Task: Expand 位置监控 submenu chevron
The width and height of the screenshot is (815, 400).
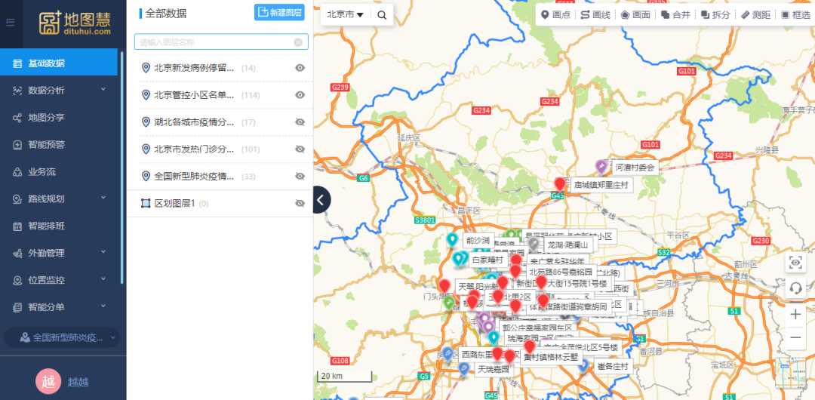Action: coord(103,279)
